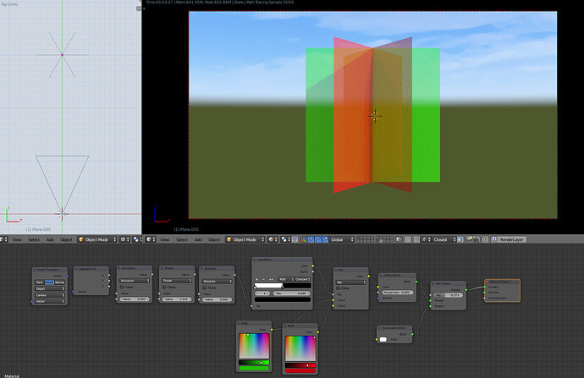This screenshot has width=584, height=378.
Task: Toggle lock camera and layers to scene icon
Action: point(399,239)
